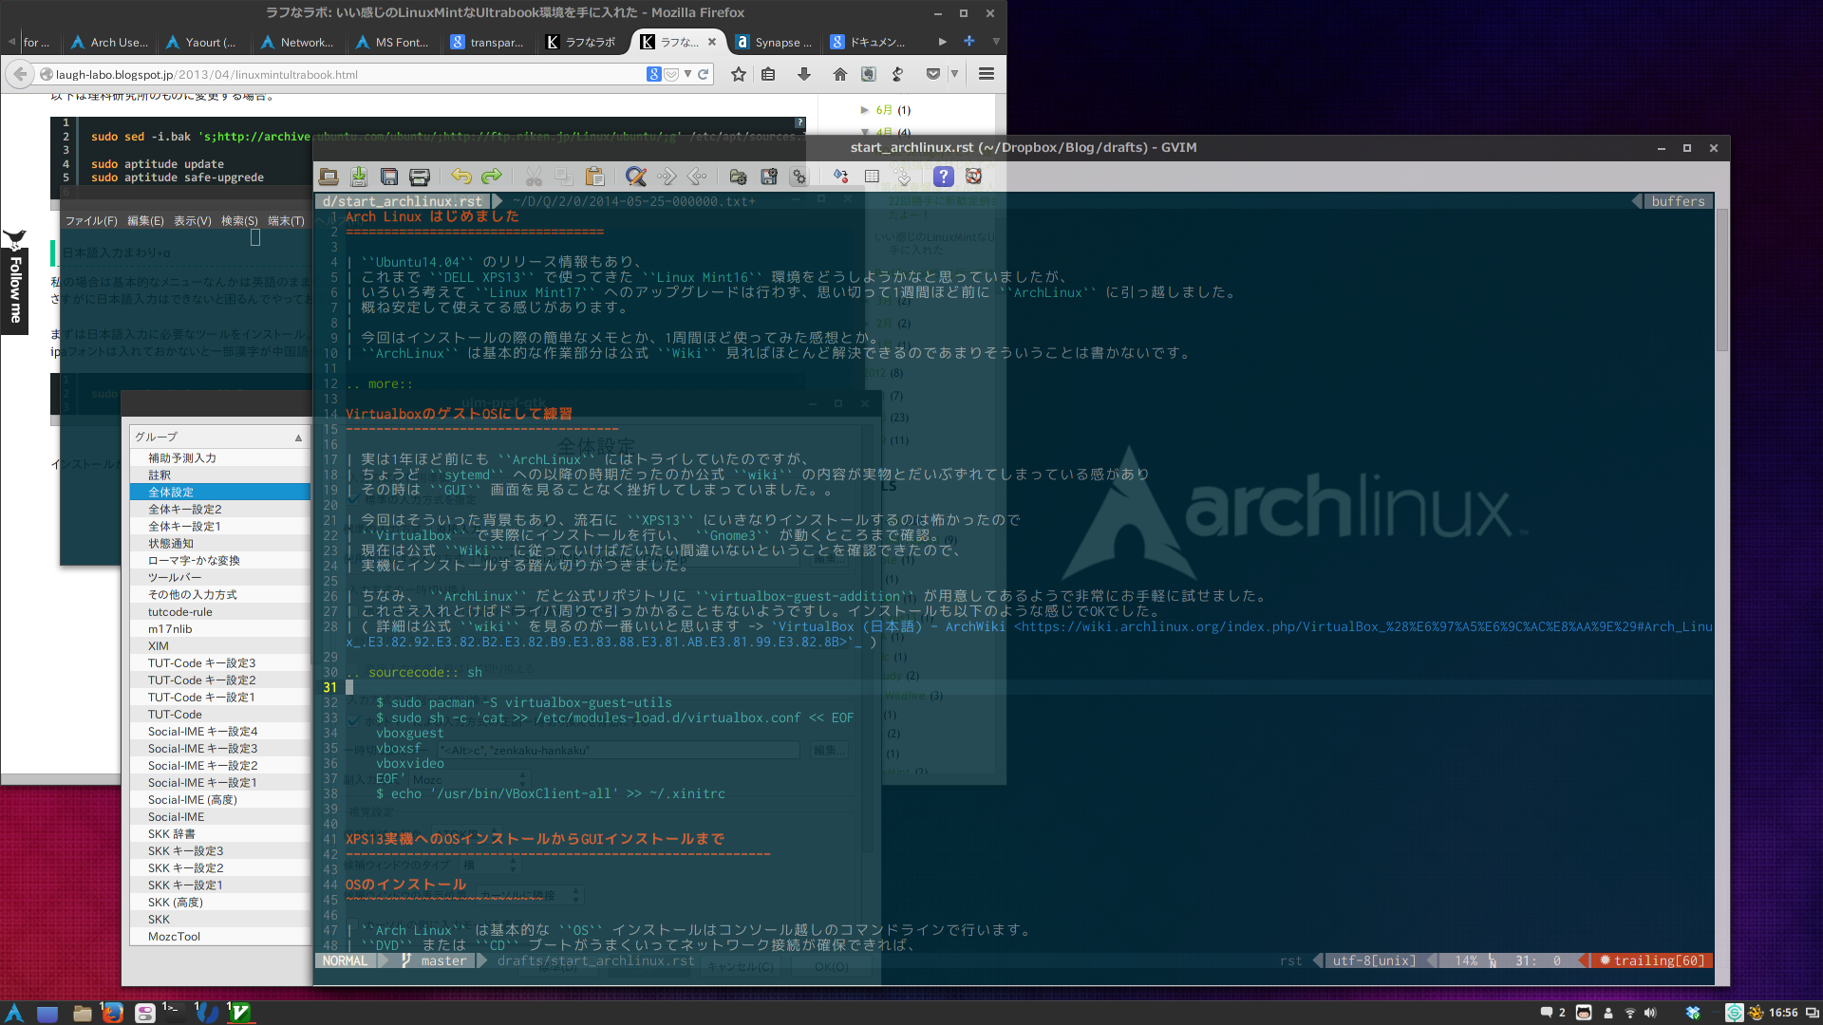Open new Firefox tab plus button

(969, 42)
